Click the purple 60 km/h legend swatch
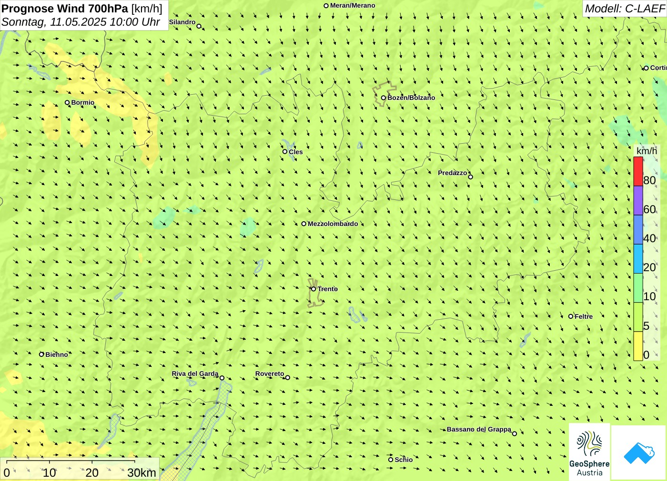The width and height of the screenshot is (667, 481). [x=638, y=201]
